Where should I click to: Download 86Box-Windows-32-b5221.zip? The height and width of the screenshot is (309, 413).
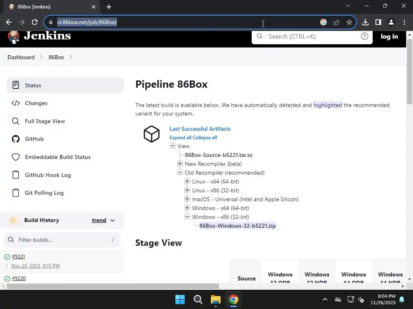coord(238,226)
